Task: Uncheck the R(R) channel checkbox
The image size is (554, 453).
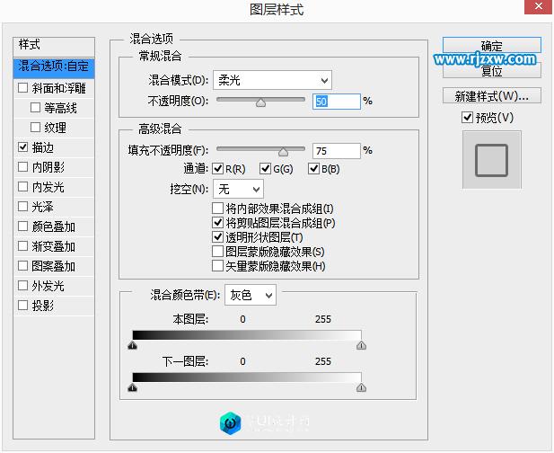Action: point(217,169)
